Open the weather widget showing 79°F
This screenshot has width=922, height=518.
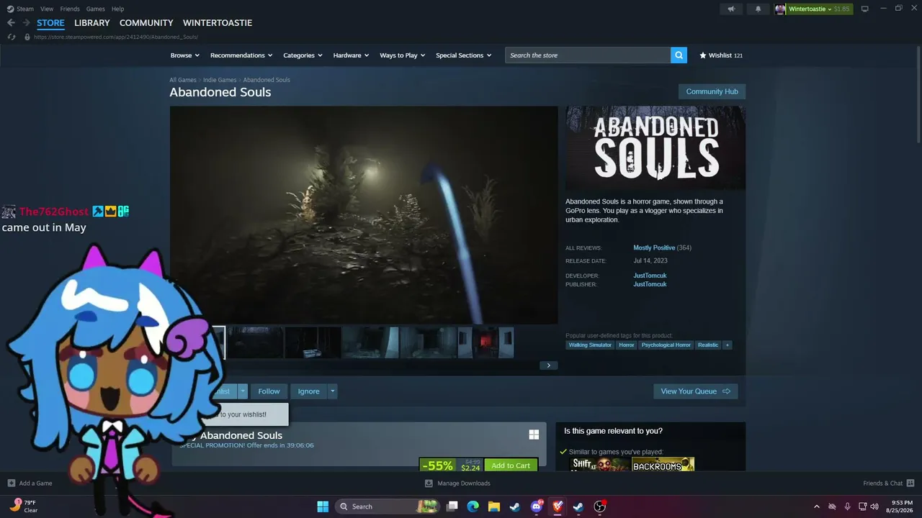[x=24, y=506]
